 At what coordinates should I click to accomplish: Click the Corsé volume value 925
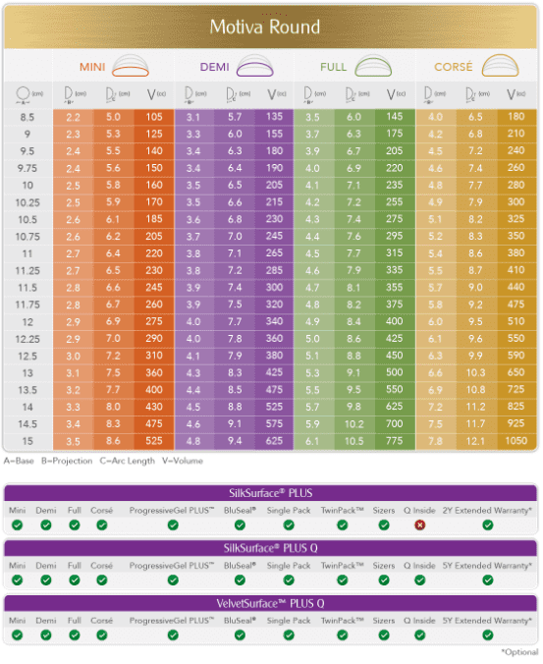[x=516, y=423]
